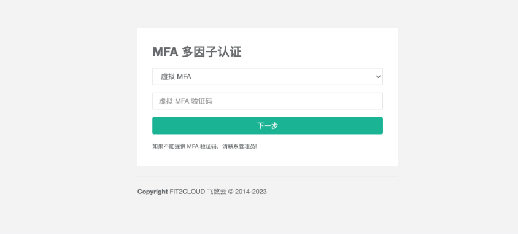
Task: Focus the 虚拟 MFA 验证码 input field
Action: click(x=267, y=101)
